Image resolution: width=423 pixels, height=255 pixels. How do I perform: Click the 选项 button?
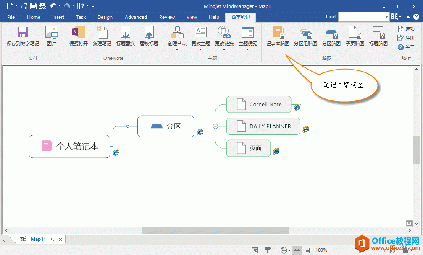point(407,28)
